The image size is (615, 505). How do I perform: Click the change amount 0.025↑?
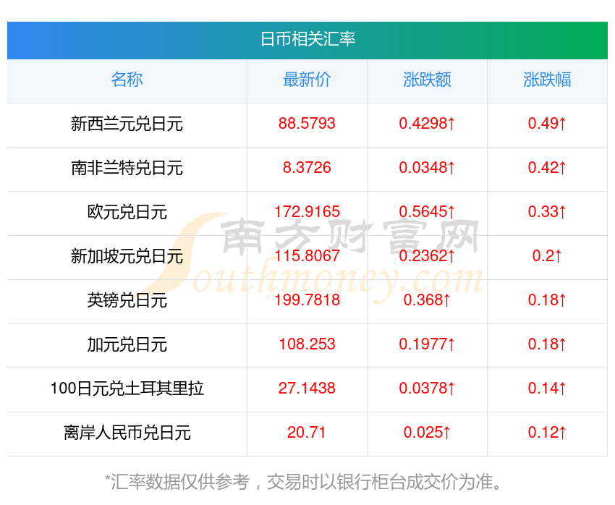pos(427,433)
